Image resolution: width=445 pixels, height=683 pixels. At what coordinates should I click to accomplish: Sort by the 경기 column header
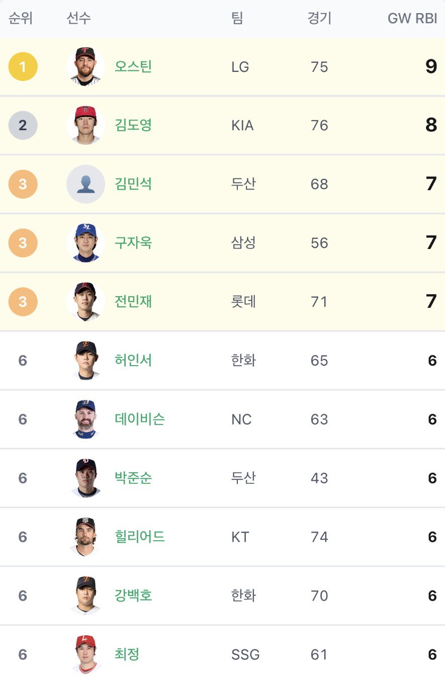pyautogui.click(x=319, y=19)
